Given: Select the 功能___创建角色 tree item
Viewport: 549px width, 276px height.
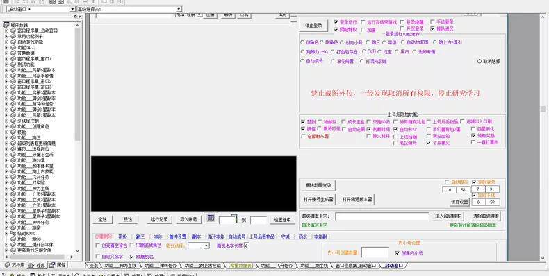Looking at the screenshot, I should 33,126.
